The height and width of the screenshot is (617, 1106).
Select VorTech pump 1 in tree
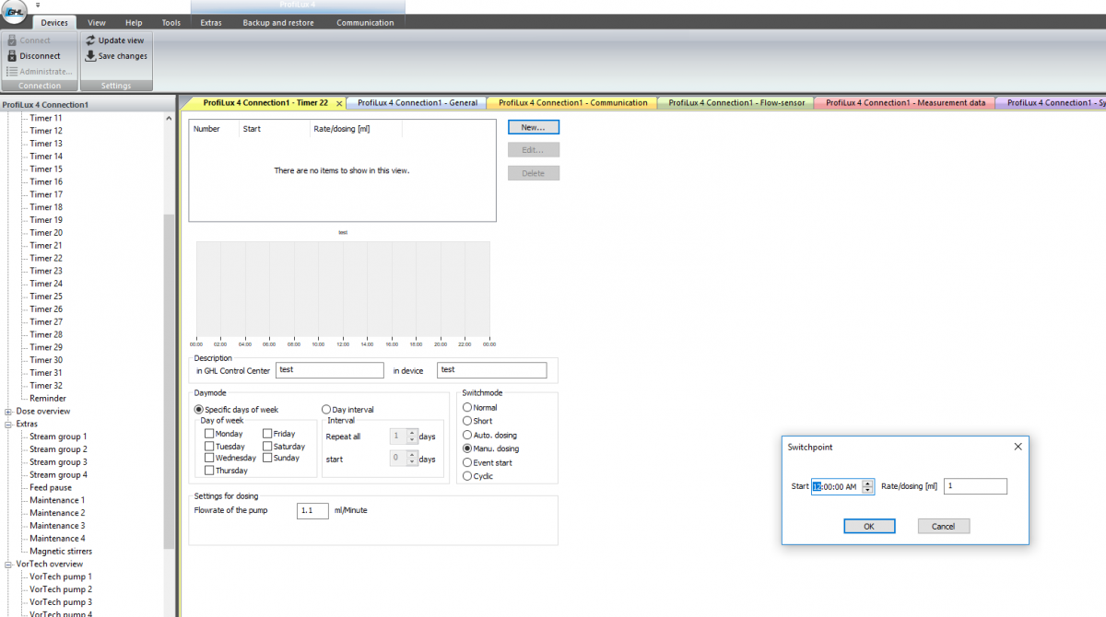61,576
